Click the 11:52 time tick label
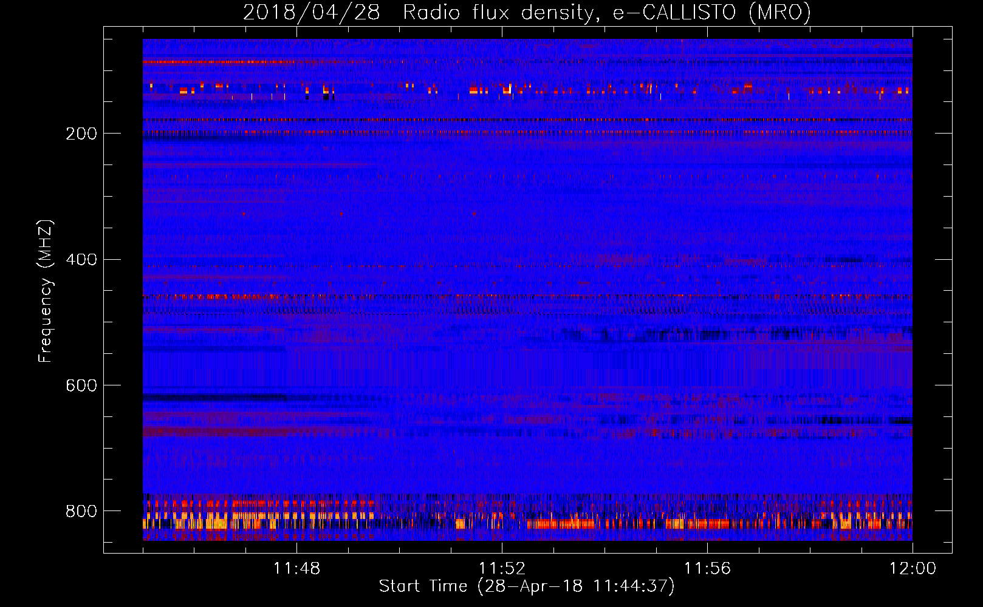The height and width of the screenshot is (607, 983). pyautogui.click(x=502, y=569)
